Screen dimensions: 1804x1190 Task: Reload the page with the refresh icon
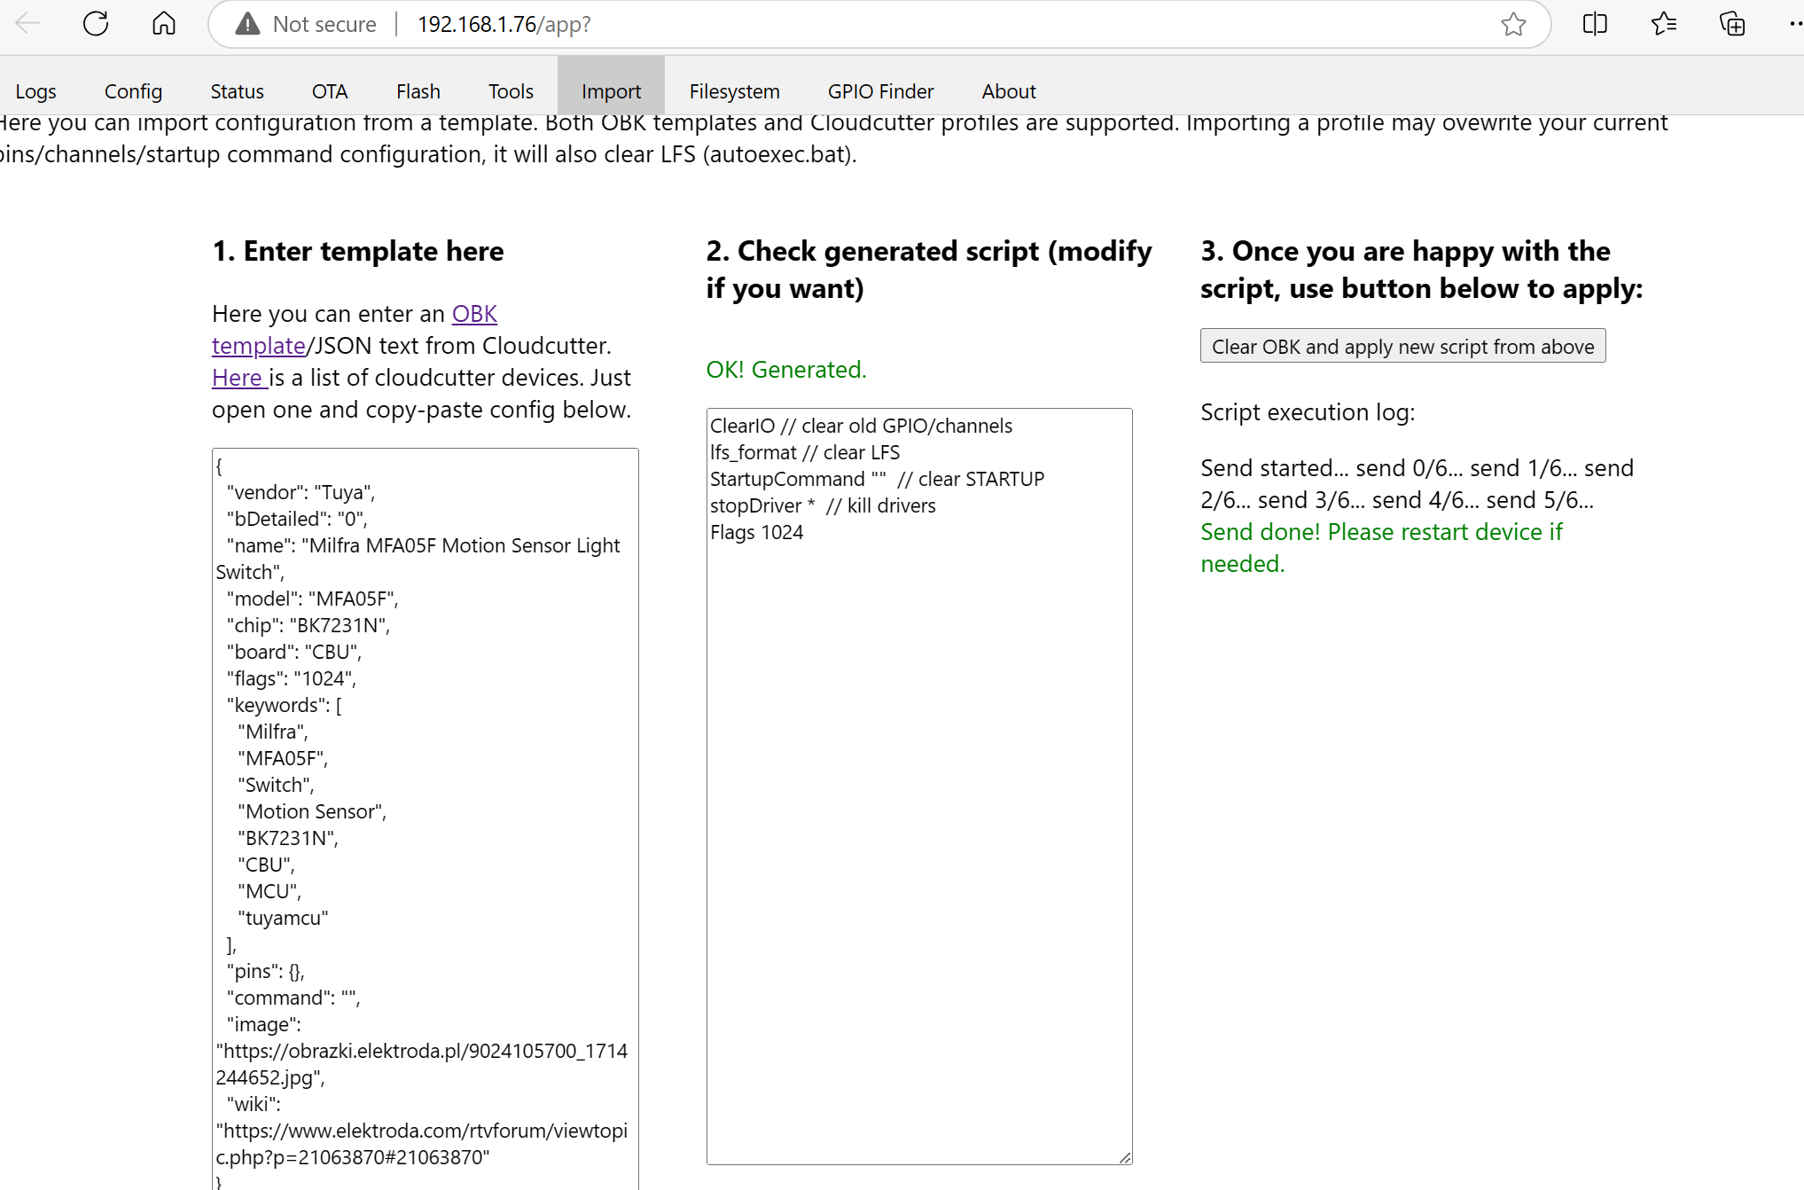pos(96,24)
